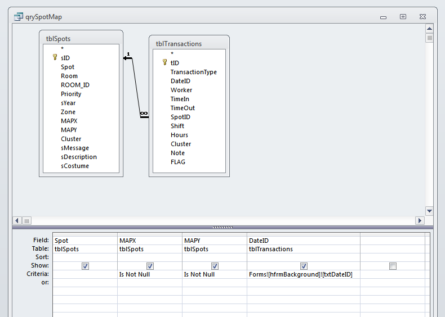Click the horizontal scrollbar left arrow
445x317 pixels.
[x=17, y=220]
